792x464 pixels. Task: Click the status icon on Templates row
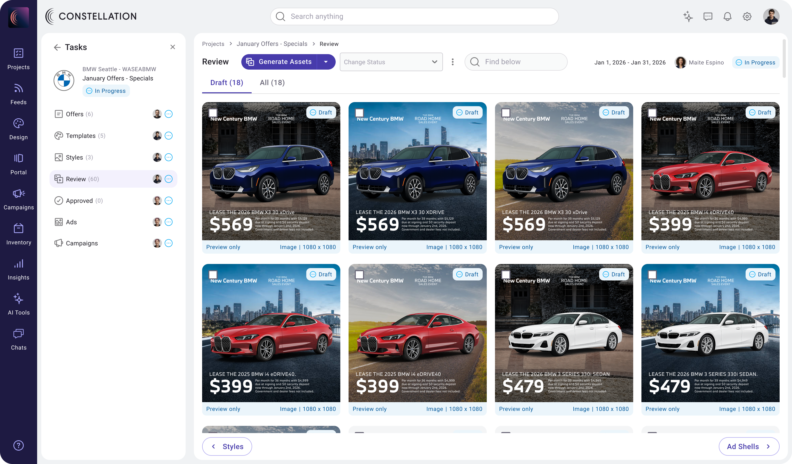pyautogui.click(x=169, y=136)
